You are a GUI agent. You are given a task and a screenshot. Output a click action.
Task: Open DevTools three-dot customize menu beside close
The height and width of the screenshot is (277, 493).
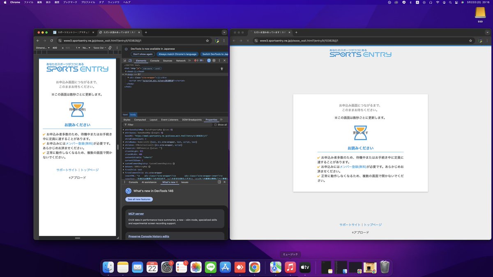pos(219,61)
